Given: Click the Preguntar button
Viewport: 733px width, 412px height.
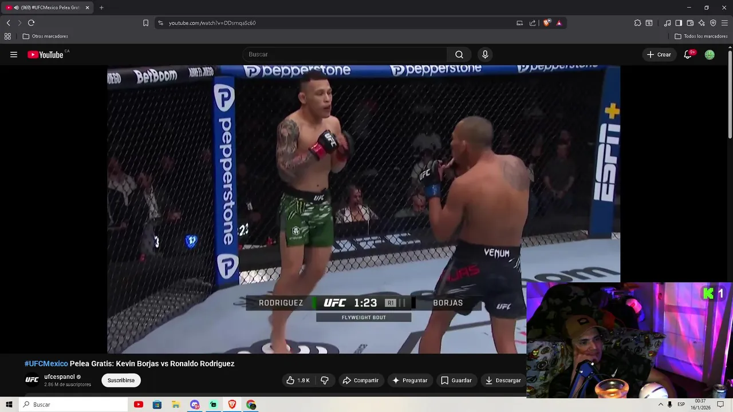Looking at the screenshot, I should click(409, 380).
